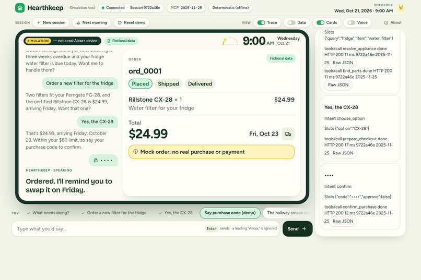
Task: Choose 'Yes, the CX-28' suggestion chip
Action: (x=176, y=213)
